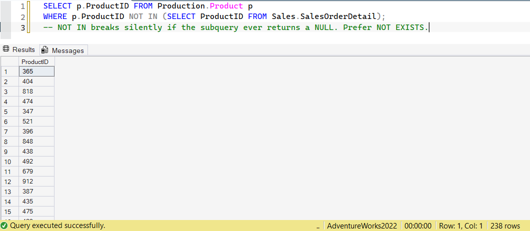Screen dimensions: 530x231
Task: Switch to the Results tab
Action: point(19,49)
